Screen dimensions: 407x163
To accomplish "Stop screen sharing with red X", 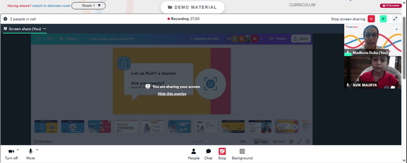I will [x=371, y=19].
